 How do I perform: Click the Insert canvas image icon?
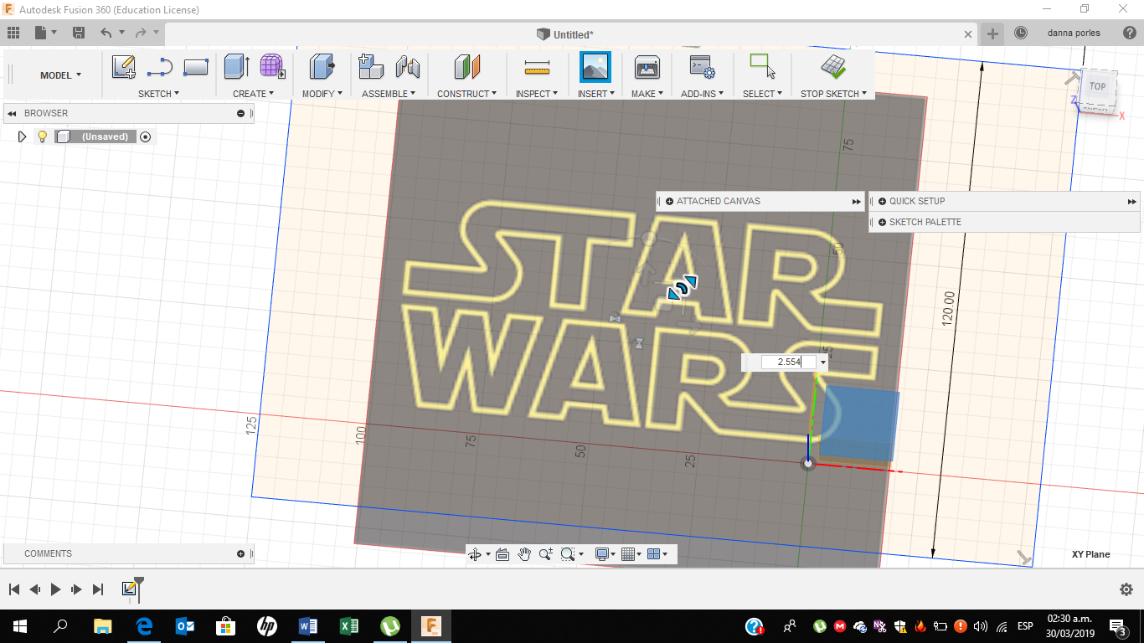595,67
